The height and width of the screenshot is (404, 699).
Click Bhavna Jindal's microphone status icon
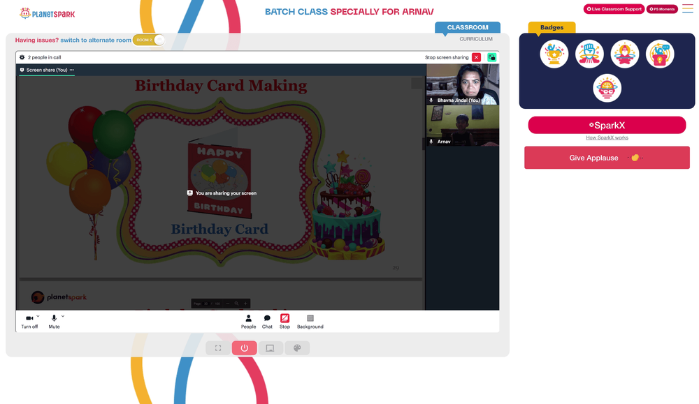431,100
